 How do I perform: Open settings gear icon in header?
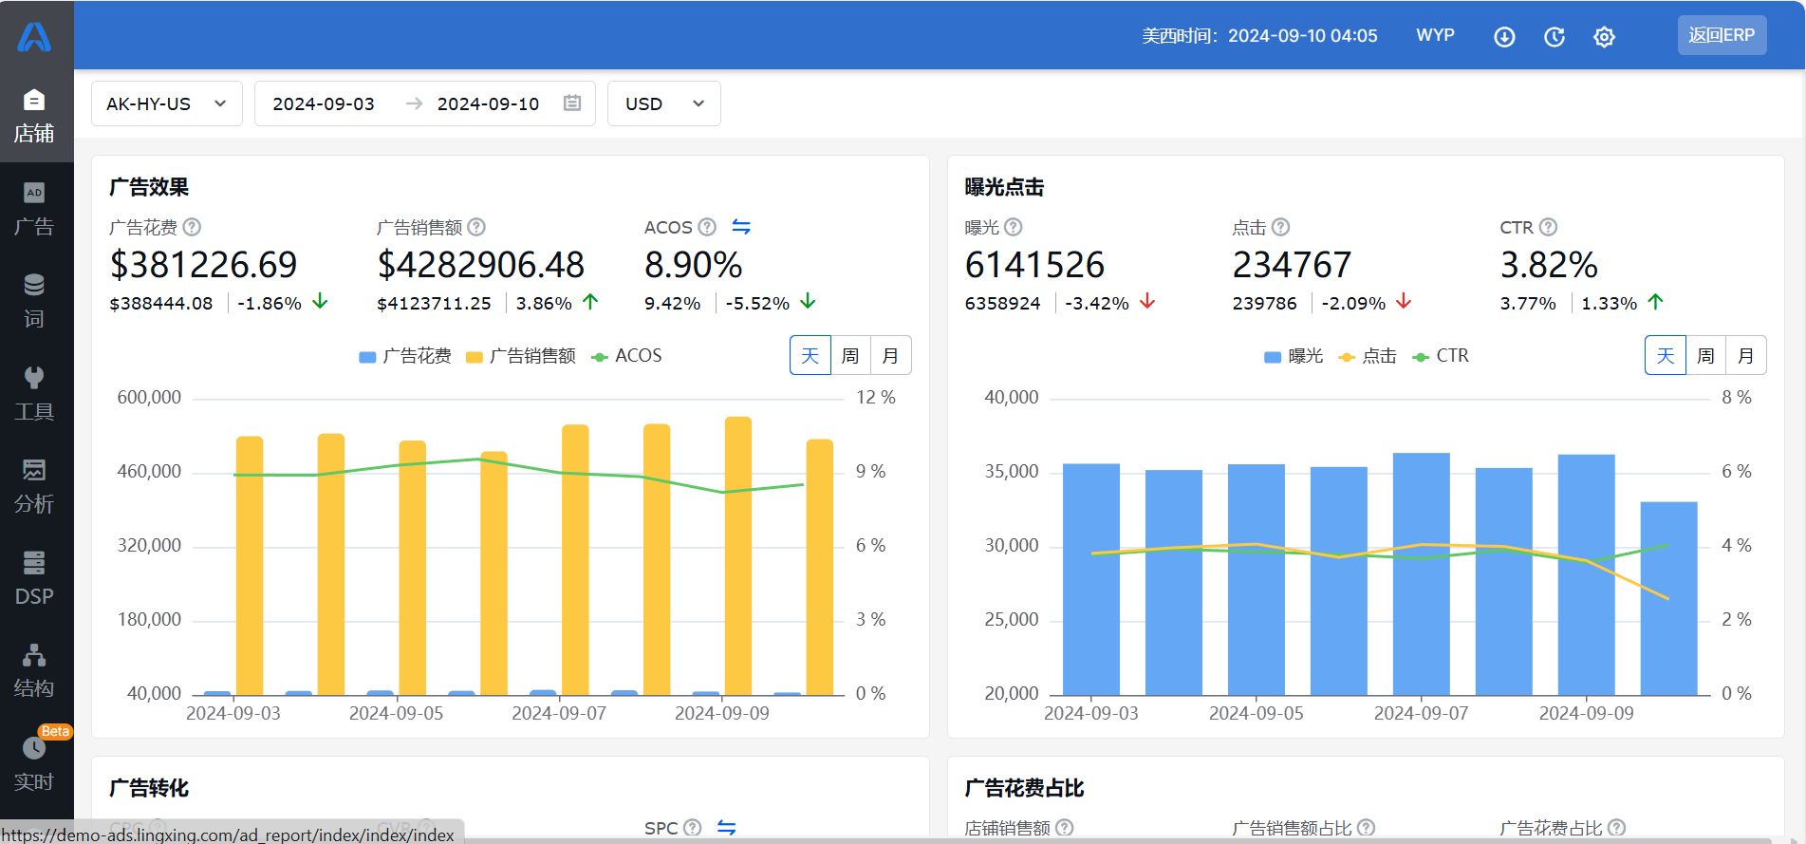tap(1604, 37)
